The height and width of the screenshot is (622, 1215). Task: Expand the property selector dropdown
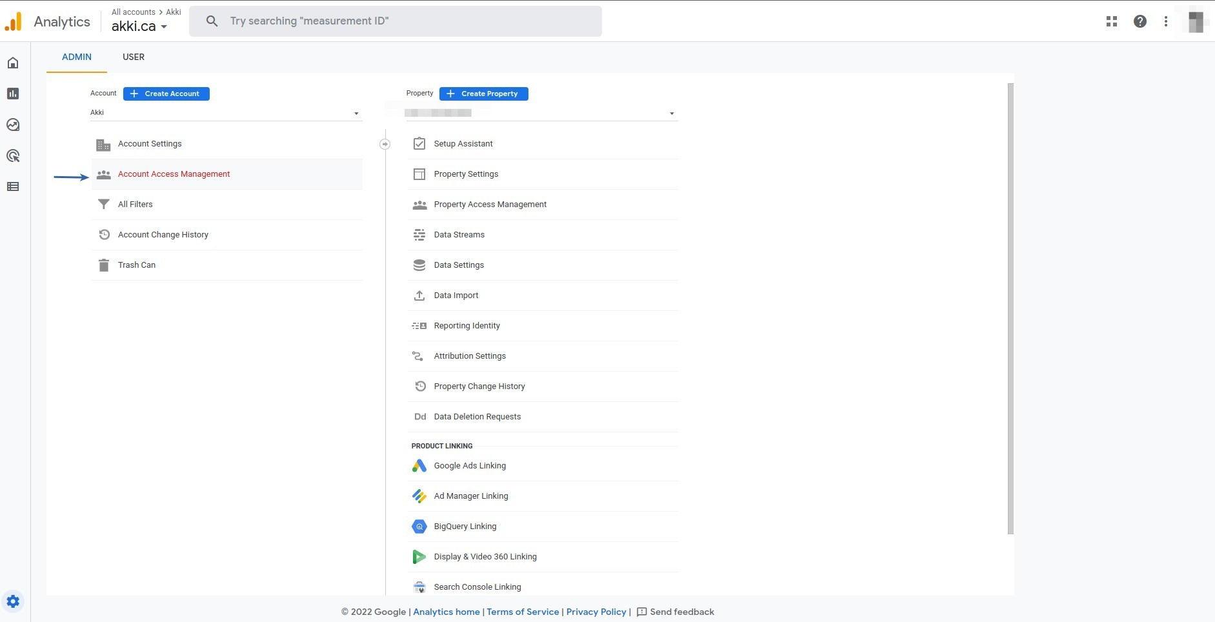[x=542, y=113]
